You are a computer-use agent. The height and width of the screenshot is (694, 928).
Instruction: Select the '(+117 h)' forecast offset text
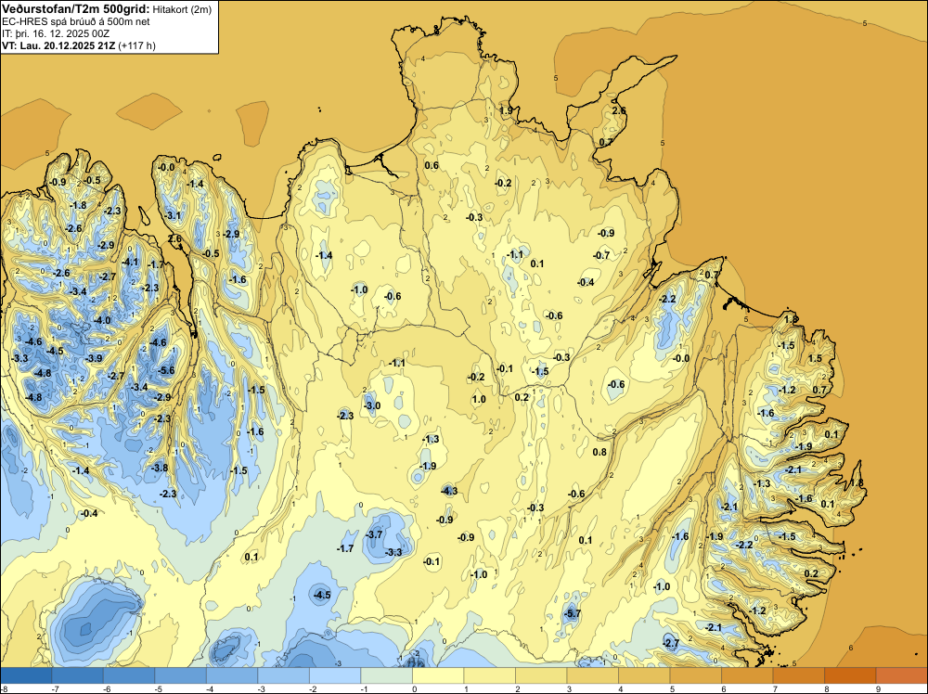click(137, 45)
